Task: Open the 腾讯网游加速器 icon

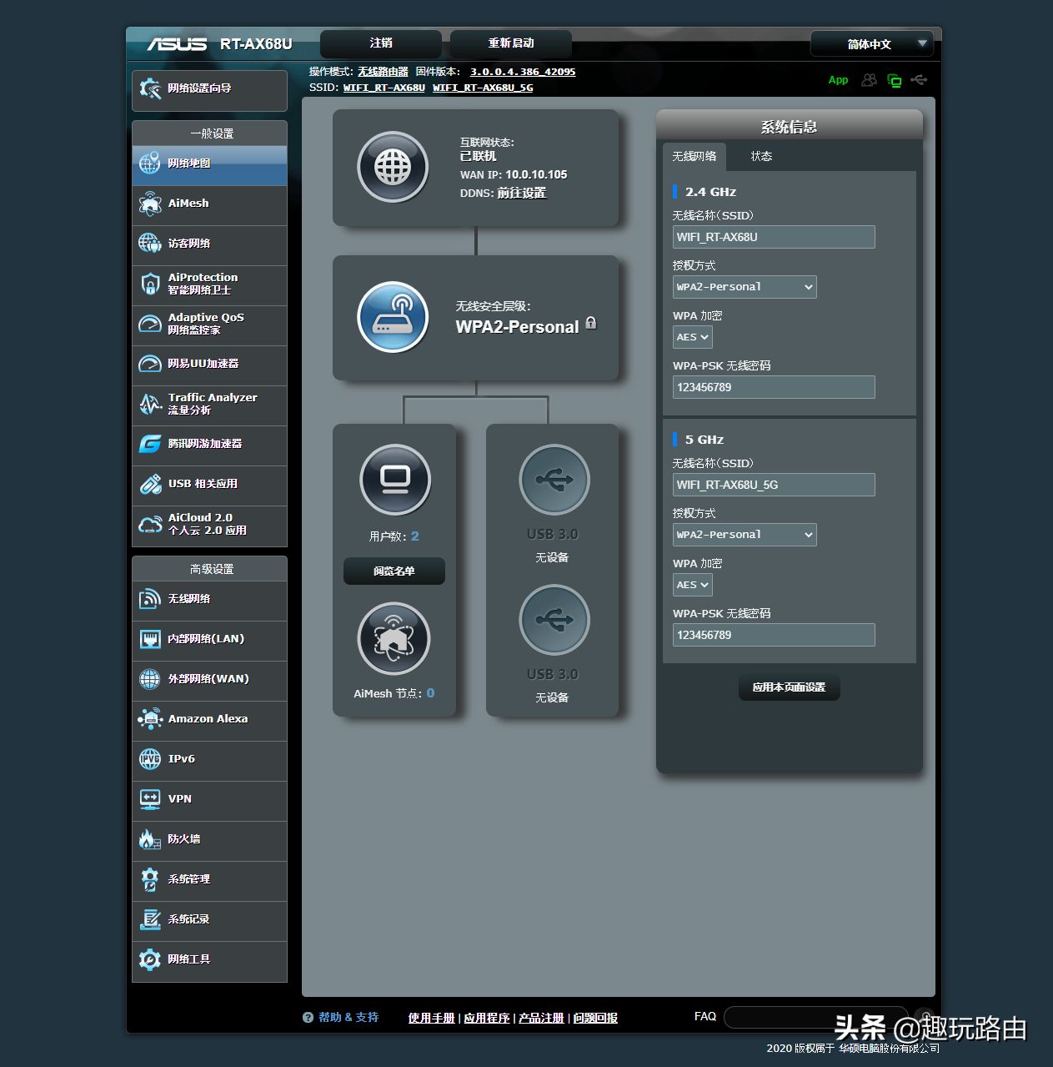Action: coord(150,444)
